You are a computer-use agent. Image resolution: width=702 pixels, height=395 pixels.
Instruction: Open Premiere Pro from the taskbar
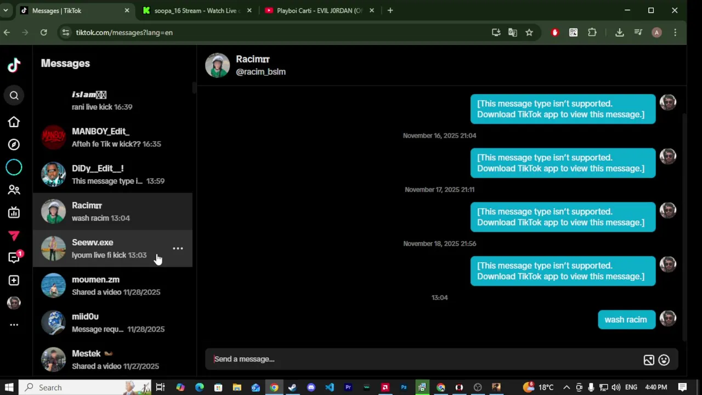point(348,387)
